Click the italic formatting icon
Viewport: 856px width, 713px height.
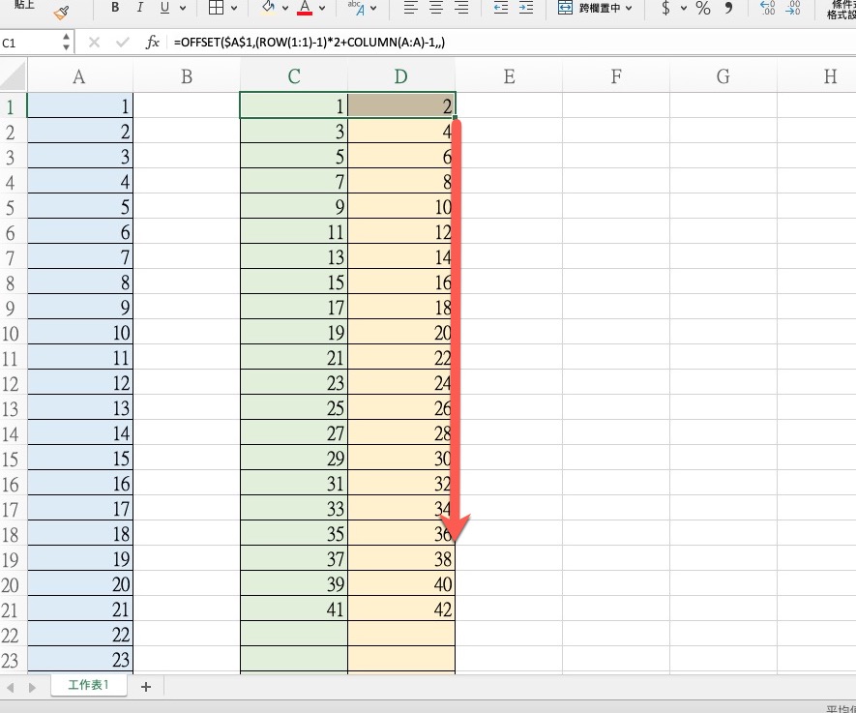(139, 9)
